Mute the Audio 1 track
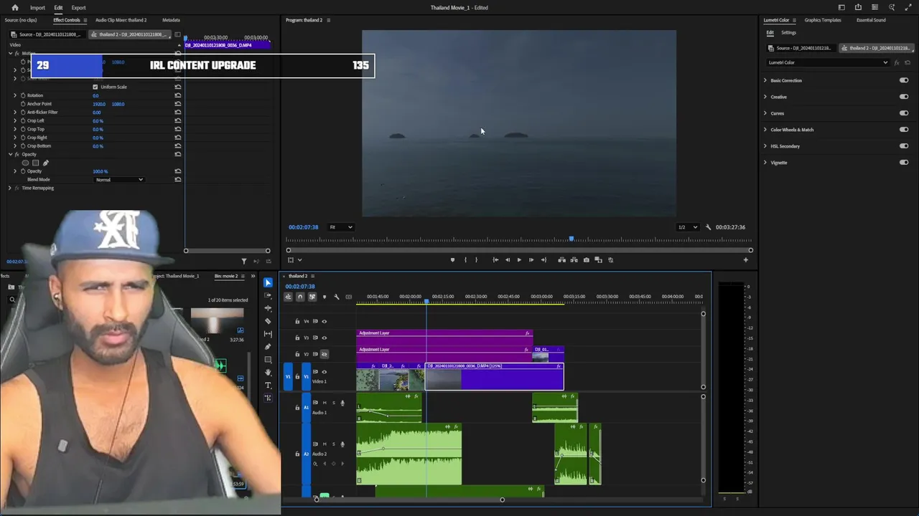919x516 pixels. coord(325,403)
